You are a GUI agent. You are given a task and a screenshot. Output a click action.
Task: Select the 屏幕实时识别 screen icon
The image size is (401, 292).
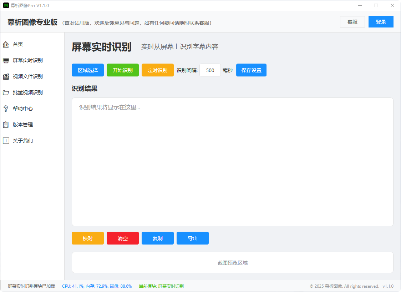pyautogui.click(x=6, y=60)
